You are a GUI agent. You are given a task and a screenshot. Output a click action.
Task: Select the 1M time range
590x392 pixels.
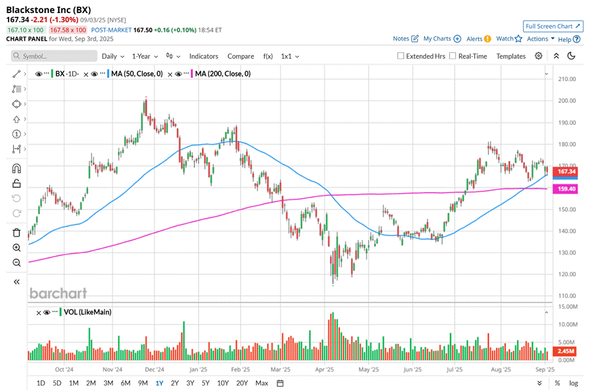click(x=74, y=383)
